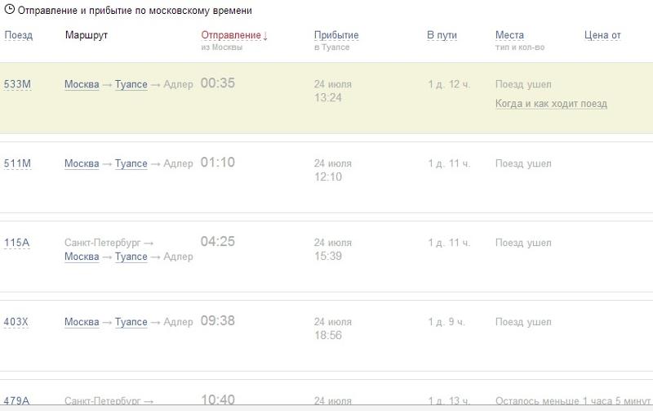
Task: Open train 479А details
Action: pyautogui.click(x=16, y=400)
